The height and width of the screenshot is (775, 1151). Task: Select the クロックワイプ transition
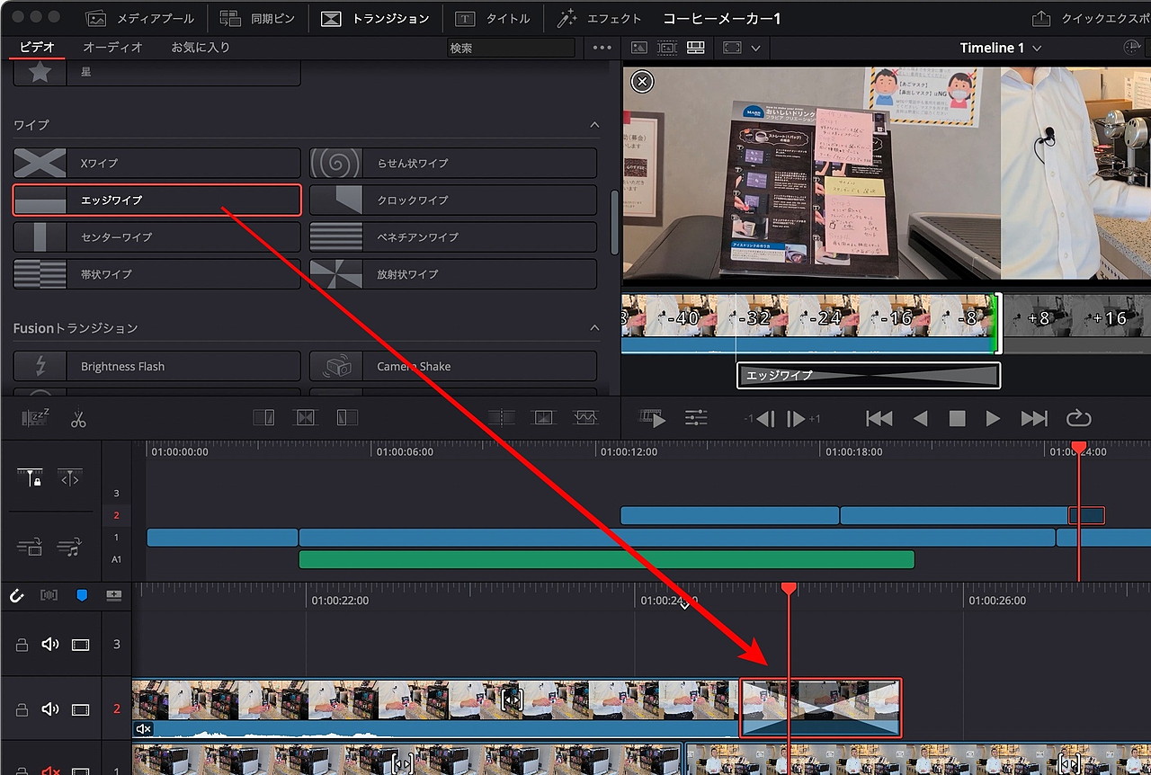pos(453,200)
